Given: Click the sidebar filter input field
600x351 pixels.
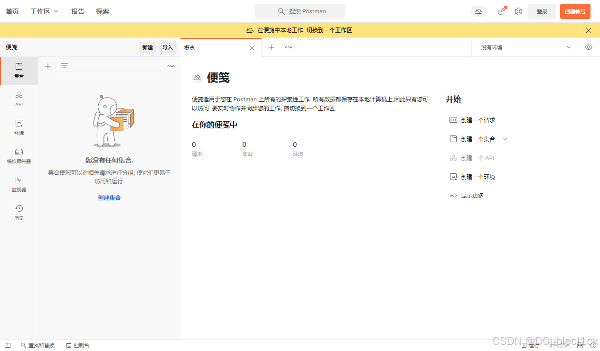Looking at the screenshot, I should point(109,66).
